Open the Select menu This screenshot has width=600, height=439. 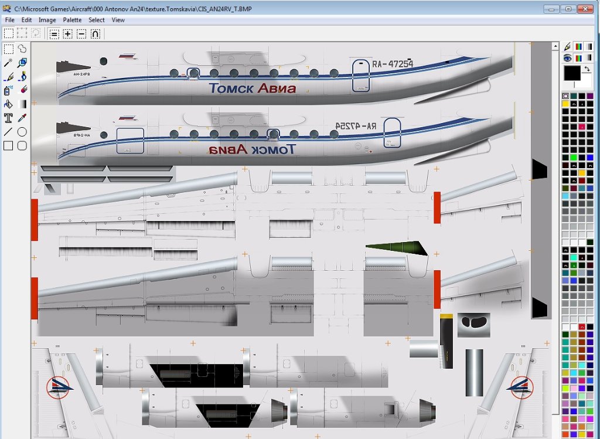(97, 20)
